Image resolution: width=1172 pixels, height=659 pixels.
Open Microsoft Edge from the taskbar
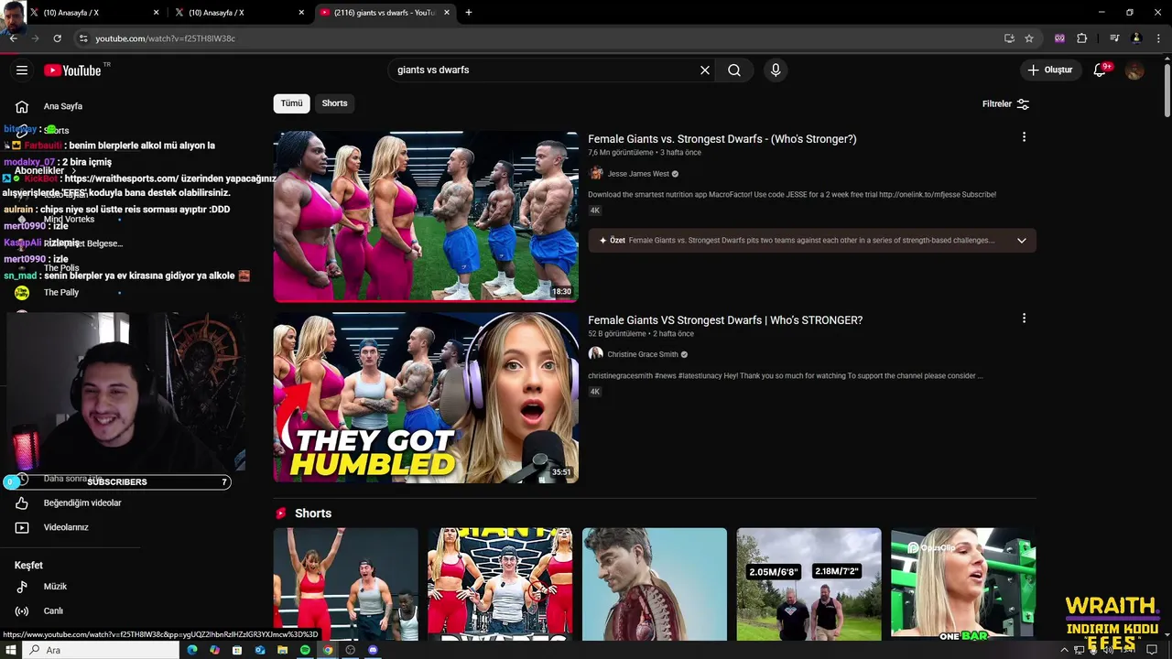click(192, 650)
